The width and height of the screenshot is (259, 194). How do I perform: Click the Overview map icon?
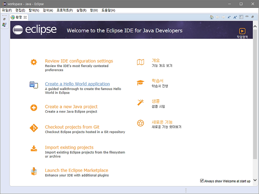pyautogui.click(x=140, y=62)
